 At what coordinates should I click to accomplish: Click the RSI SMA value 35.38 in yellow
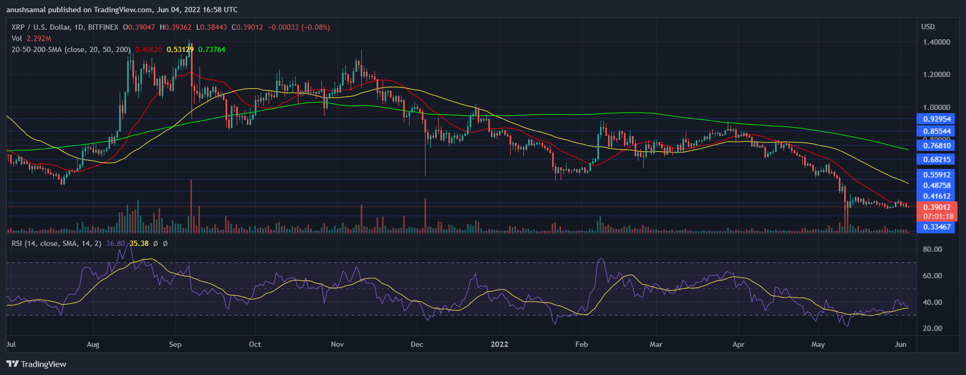(x=139, y=243)
